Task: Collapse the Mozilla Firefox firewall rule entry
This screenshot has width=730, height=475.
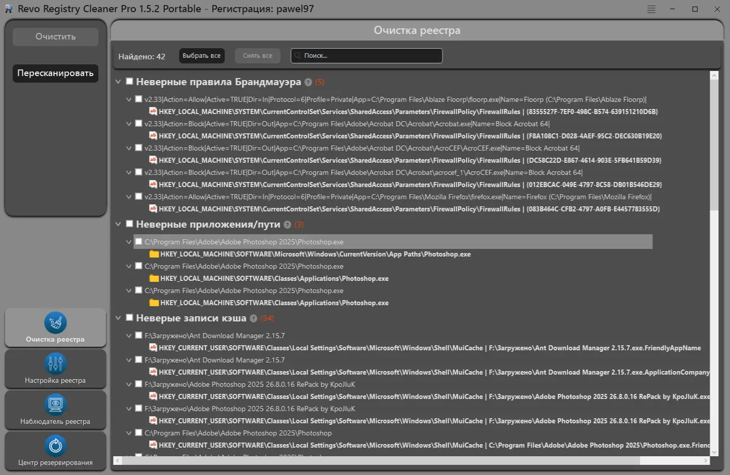Action: click(x=129, y=197)
